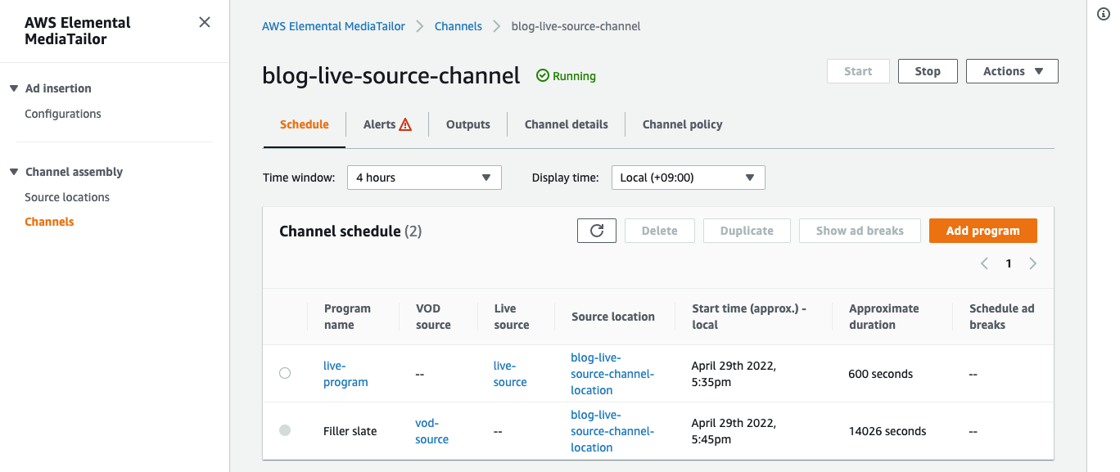
Task: Click the Source location column header
Action: pyautogui.click(x=613, y=317)
